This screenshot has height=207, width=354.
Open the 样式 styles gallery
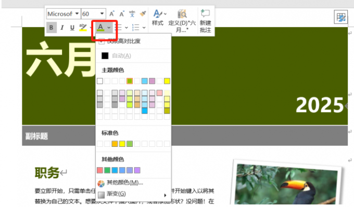tap(158, 18)
